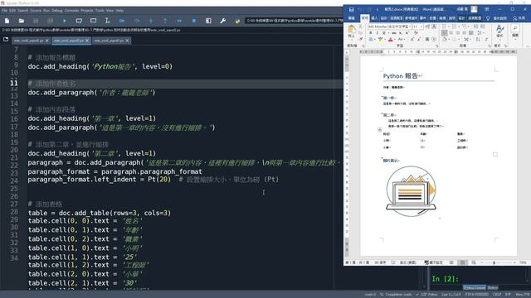The width and height of the screenshot is (531, 298).
Task: Open Spyder preferences with the wrench icon
Action: 223,21
